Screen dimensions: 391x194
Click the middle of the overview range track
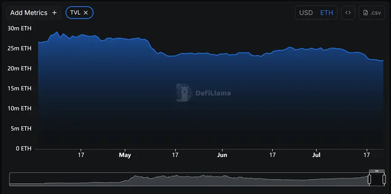pyautogui.click(x=189, y=179)
